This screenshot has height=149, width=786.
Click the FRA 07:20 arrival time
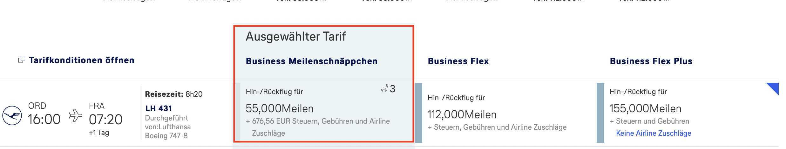[x=105, y=120]
